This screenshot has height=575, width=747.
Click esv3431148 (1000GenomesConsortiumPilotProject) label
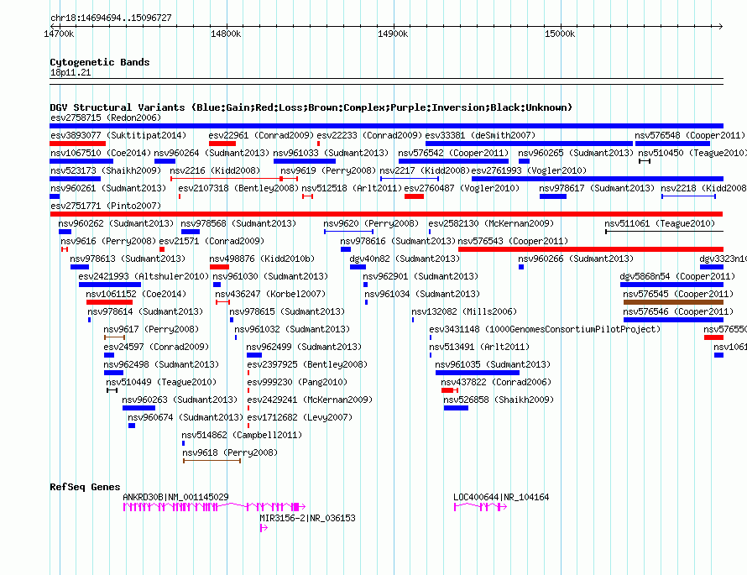pyautogui.click(x=545, y=329)
